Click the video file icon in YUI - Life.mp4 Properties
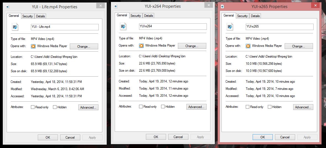326x148 pixels. click(15, 27)
